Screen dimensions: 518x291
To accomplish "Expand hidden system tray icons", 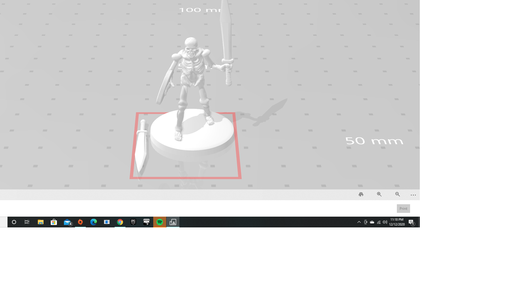I will pyautogui.click(x=359, y=222).
